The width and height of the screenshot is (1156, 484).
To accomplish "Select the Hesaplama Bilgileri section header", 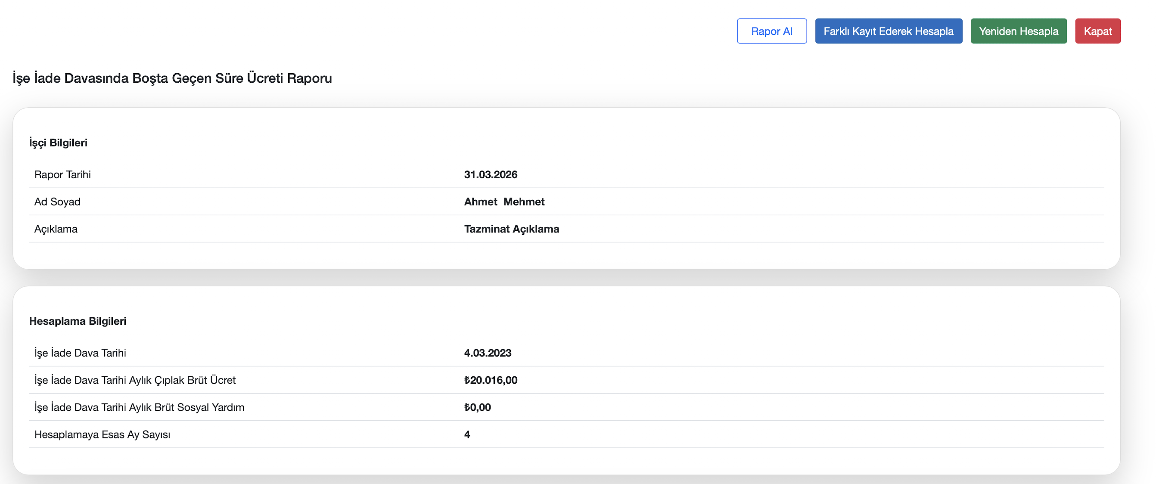I will pyautogui.click(x=78, y=321).
